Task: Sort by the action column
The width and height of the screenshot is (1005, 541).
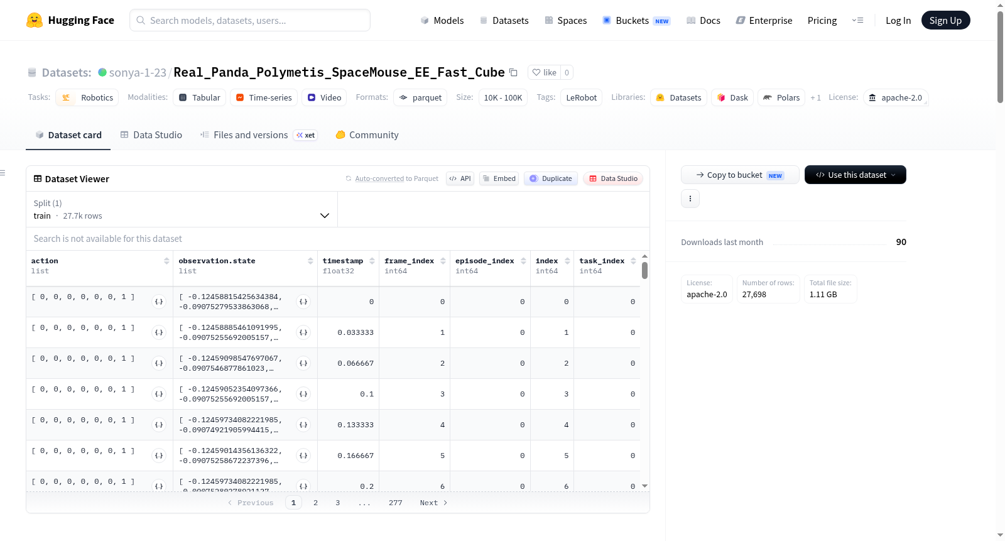Action: (166, 261)
